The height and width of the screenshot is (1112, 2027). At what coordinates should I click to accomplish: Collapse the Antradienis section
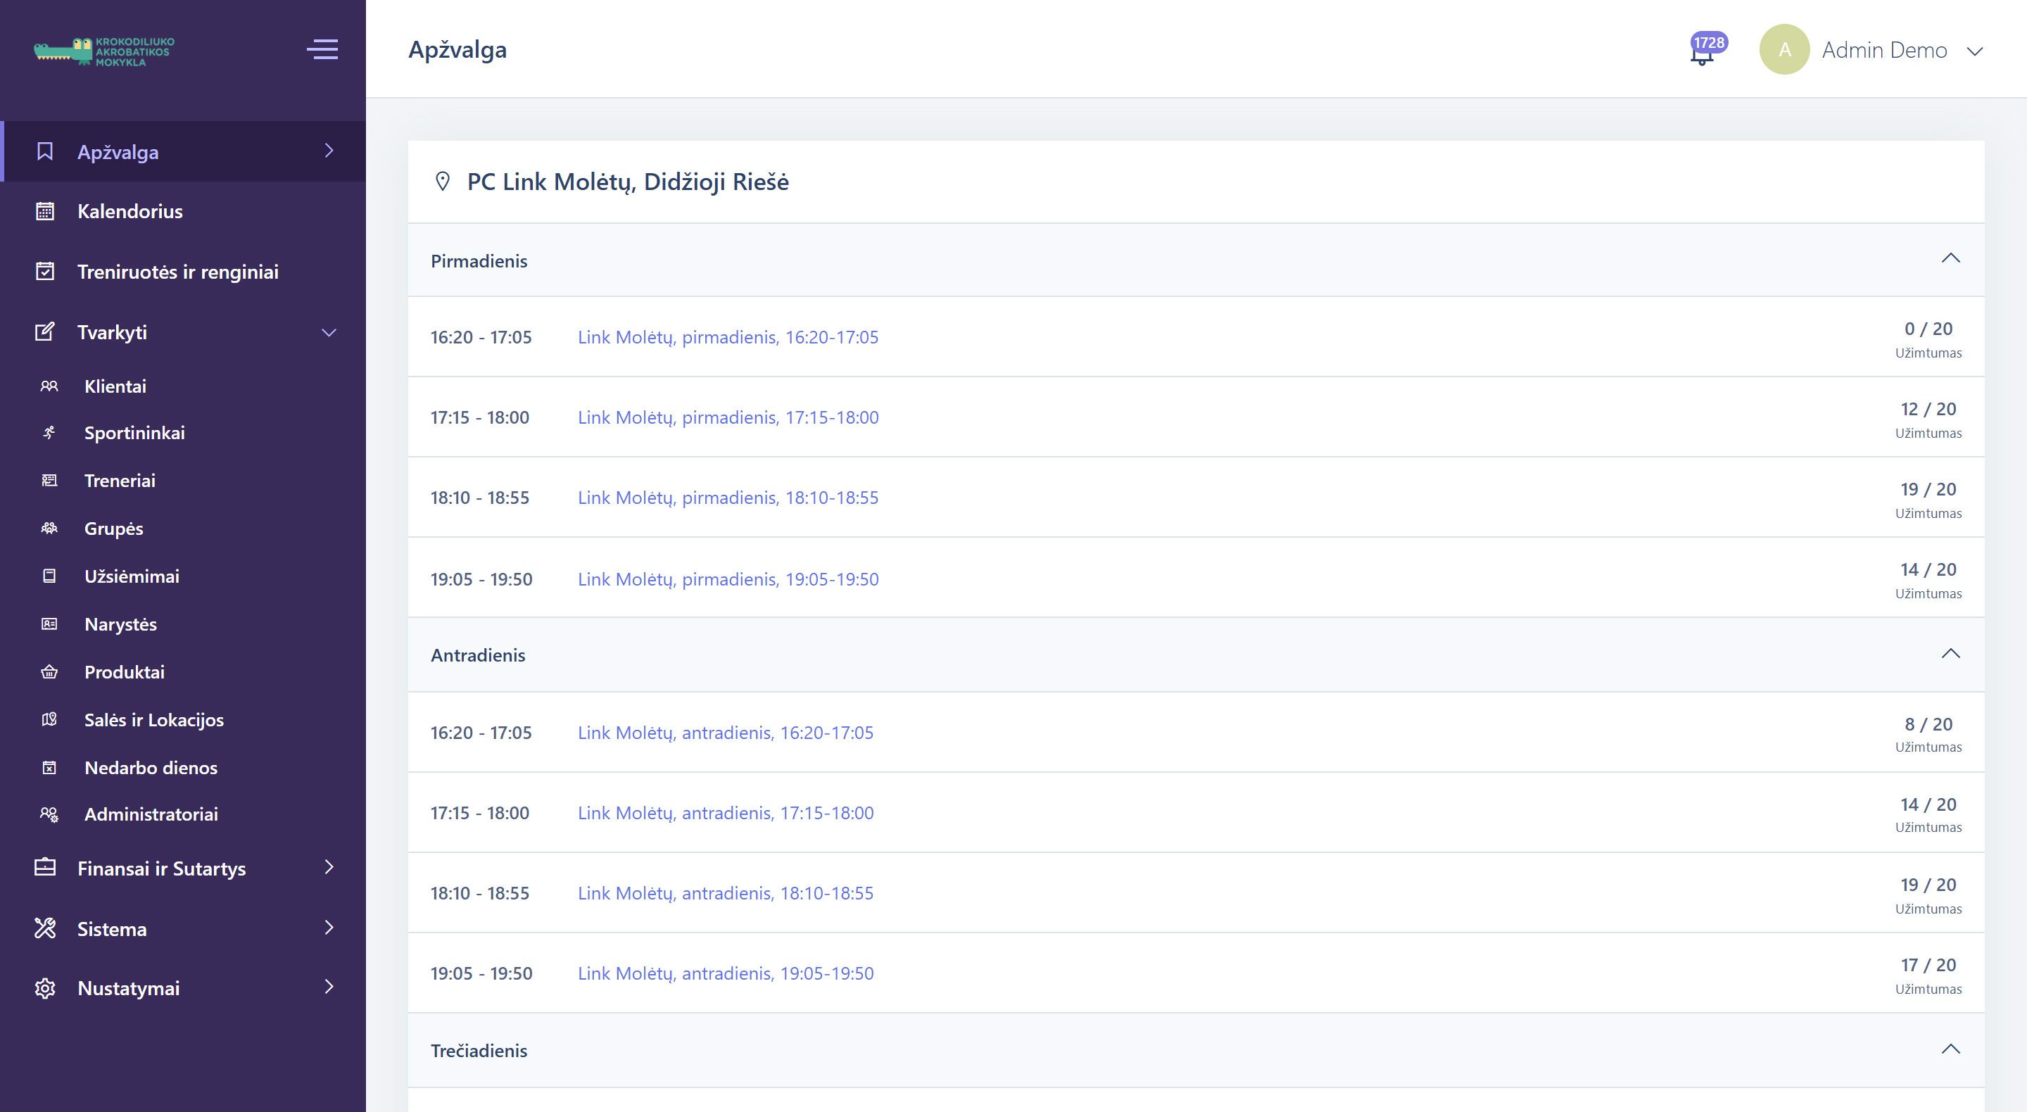coord(1950,654)
